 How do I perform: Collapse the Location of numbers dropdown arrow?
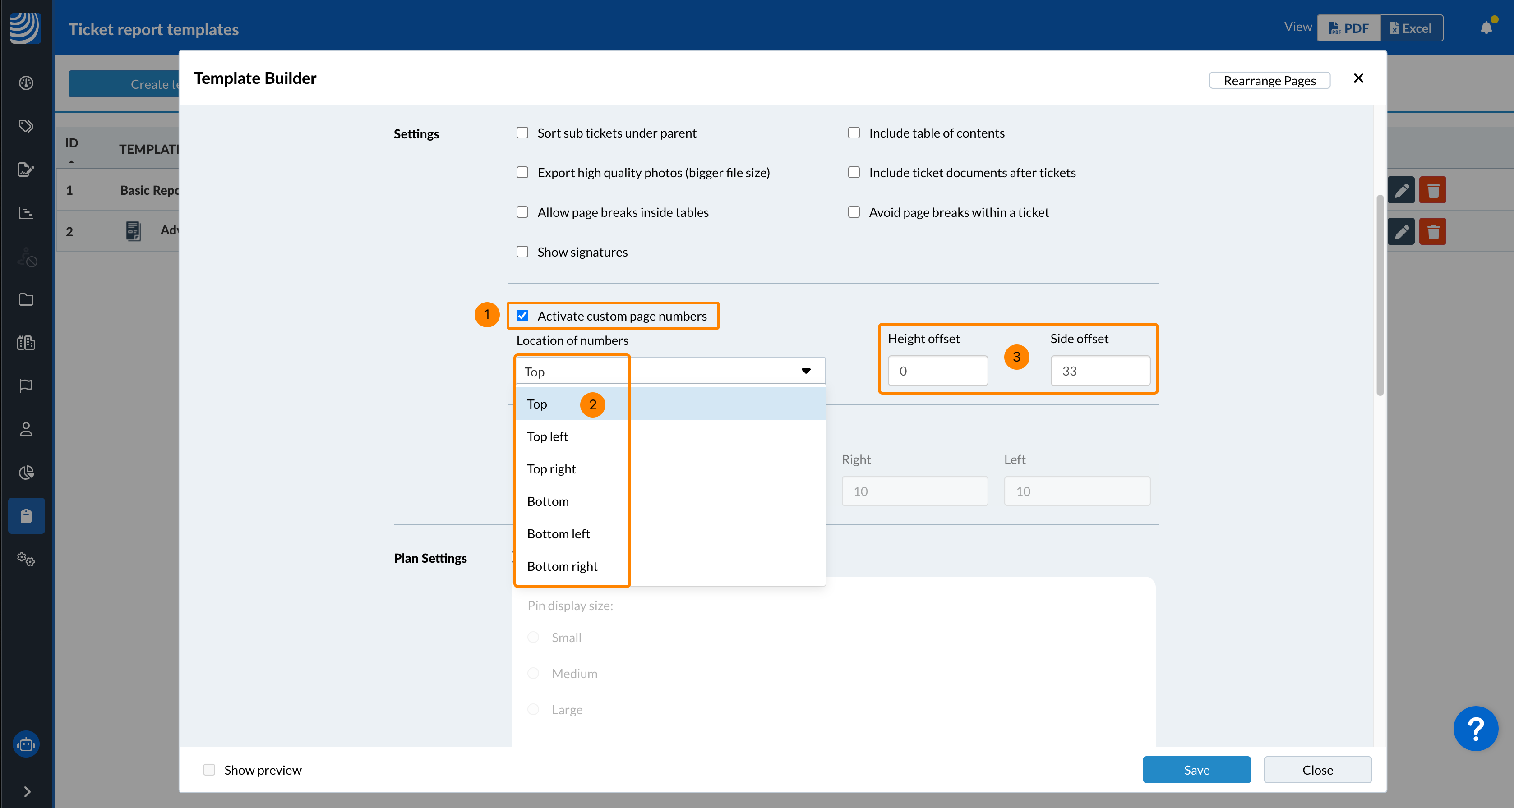(x=806, y=371)
